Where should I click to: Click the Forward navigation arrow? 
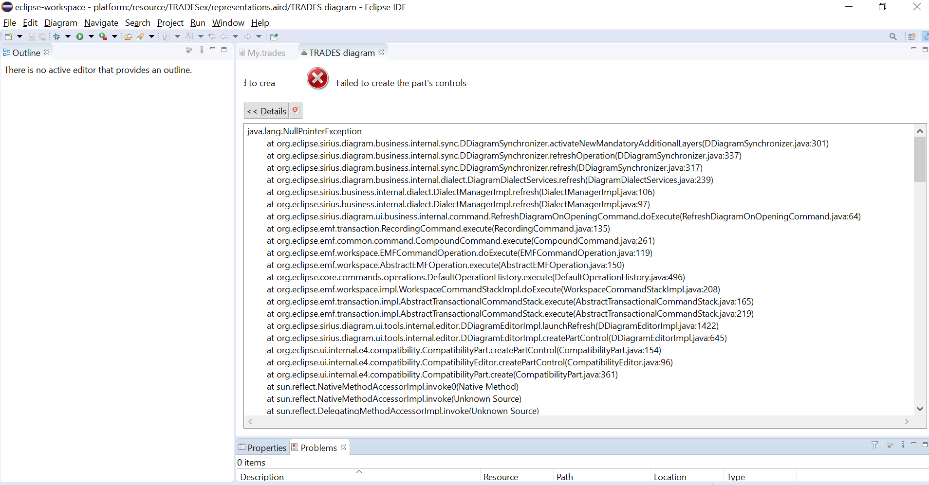click(247, 36)
